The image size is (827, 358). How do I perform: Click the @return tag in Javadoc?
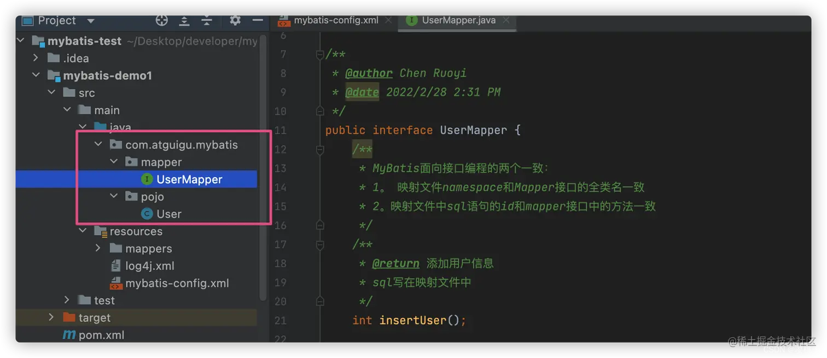pyautogui.click(x=395, y=263)
